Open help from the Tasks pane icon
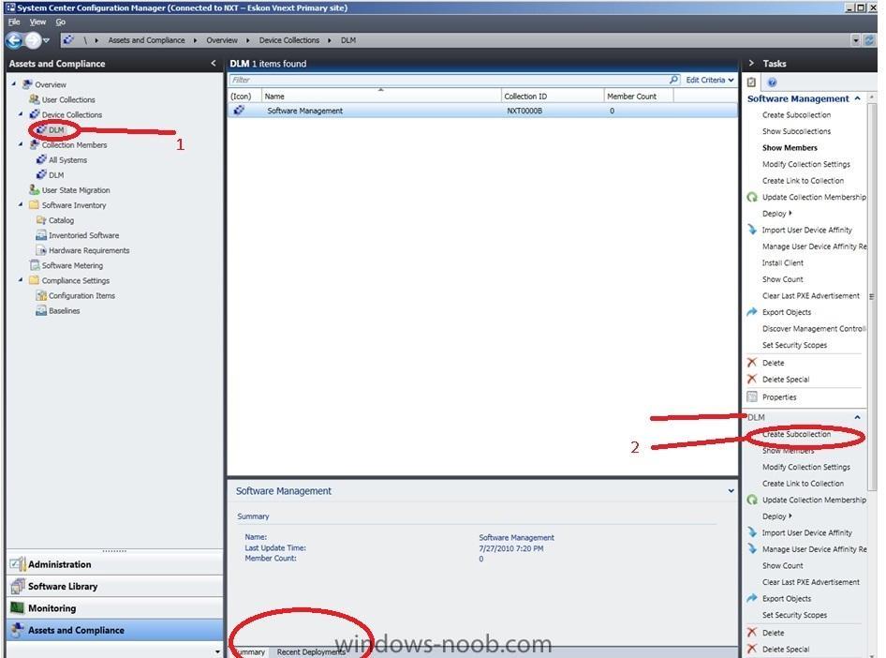This screenshot has height=658, width=886. 772,82
